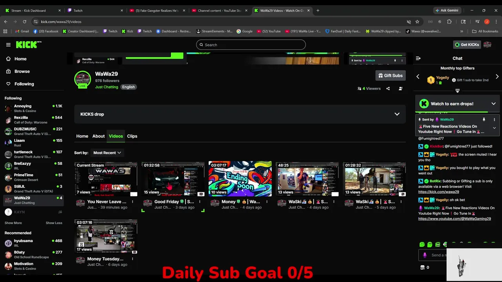Click the 4 Viewers count
The height and width of the screenshot is (282, 502).
pos(369,89)
